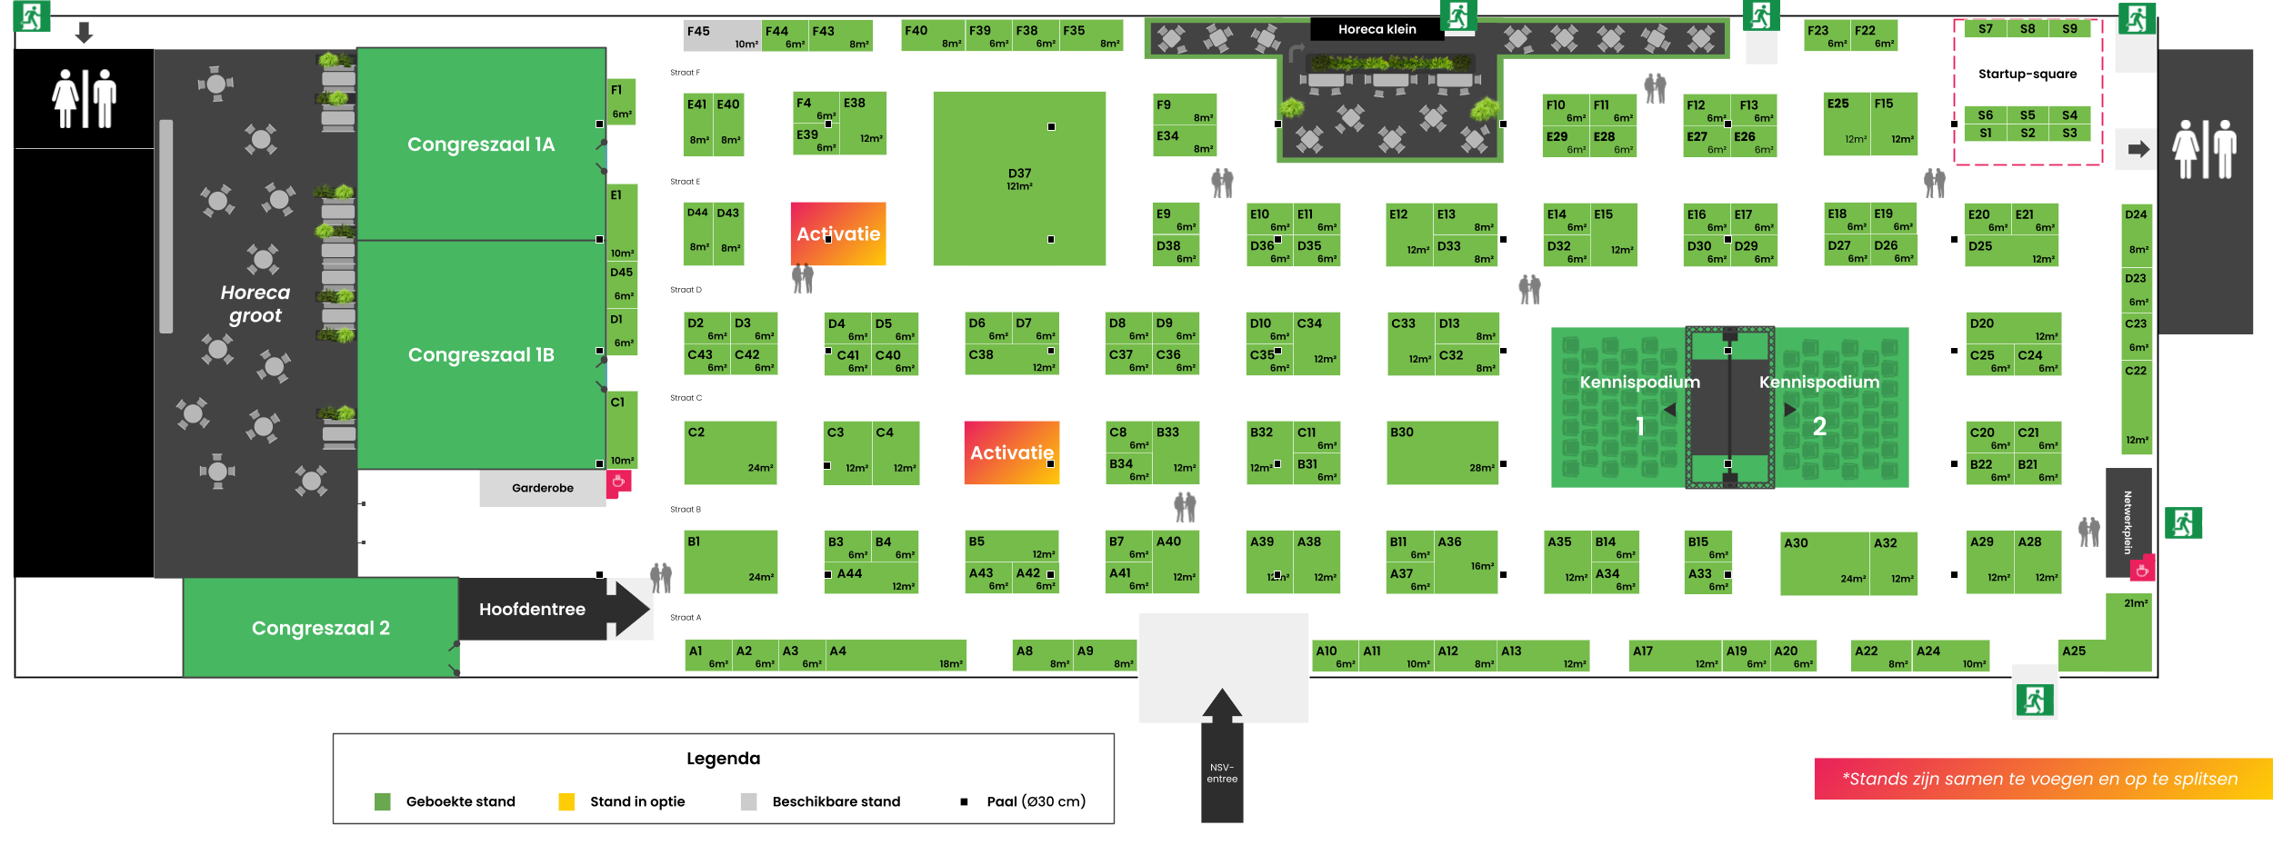Image resolution: width=2273 pixels, height=845 pixels.
Task: Click the emergency exit icon left of F23
Action: point(1760,15)
